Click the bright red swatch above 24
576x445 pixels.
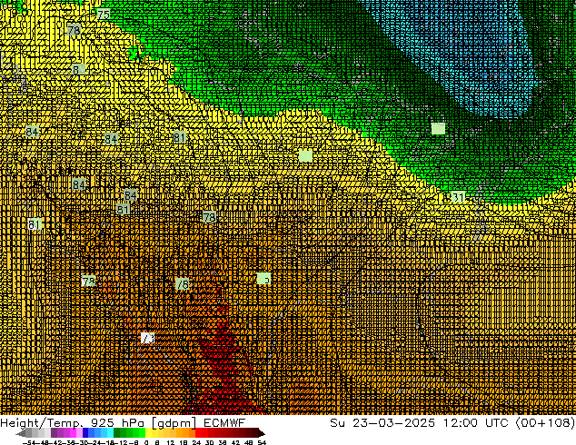198,433
